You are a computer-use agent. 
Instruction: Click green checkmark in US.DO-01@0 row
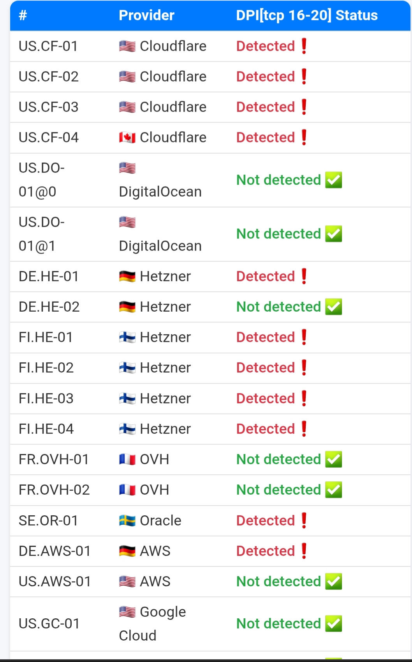click(x=334, y=180)
